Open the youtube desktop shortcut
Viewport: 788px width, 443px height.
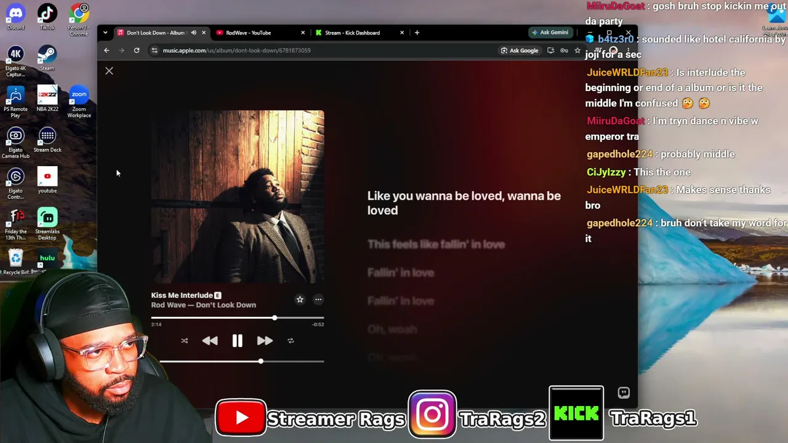click(x=47, y=180)
